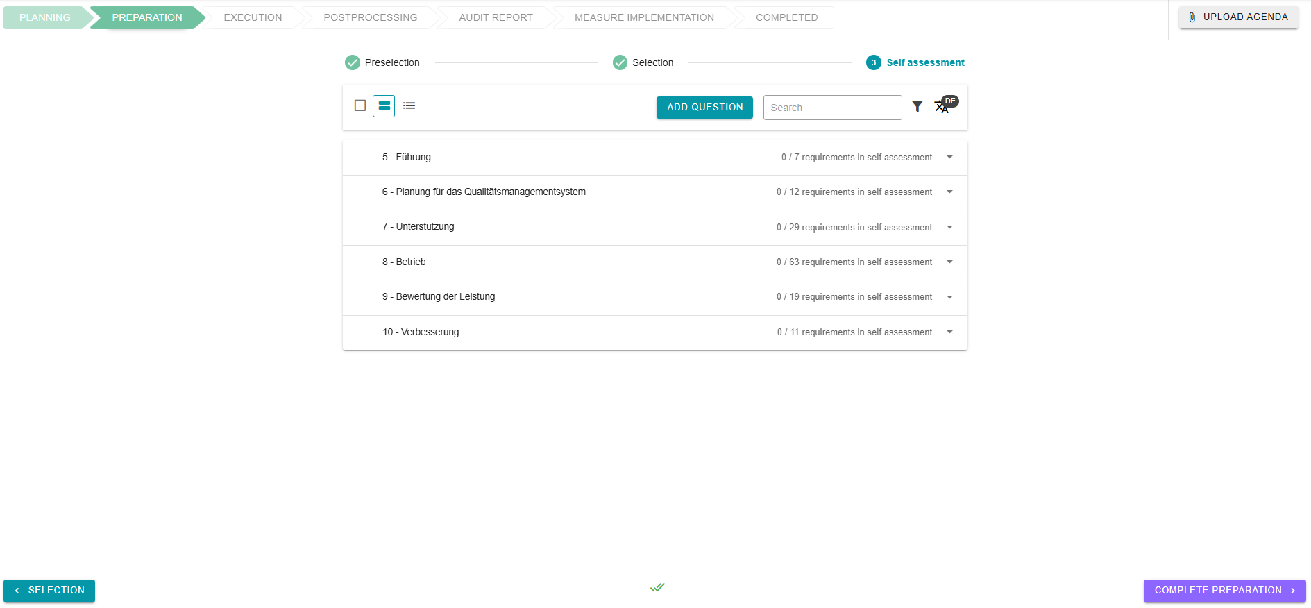Select the card view layout icon
Viewport: 1311px width, 608px height.
pyautogui.click(x=384, y=106)
